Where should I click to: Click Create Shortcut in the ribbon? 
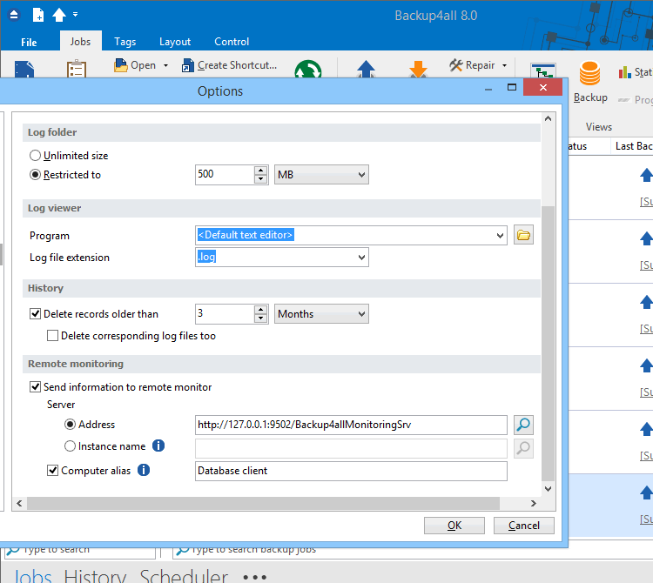point(229,65)
